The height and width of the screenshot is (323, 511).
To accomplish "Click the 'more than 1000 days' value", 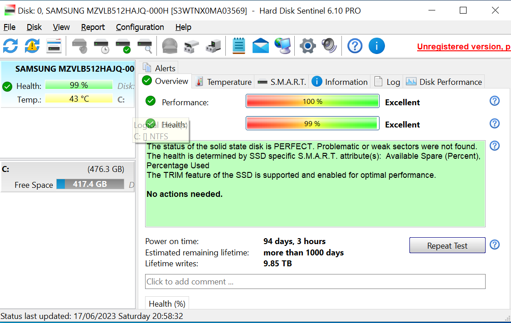I will pos(303,253).
